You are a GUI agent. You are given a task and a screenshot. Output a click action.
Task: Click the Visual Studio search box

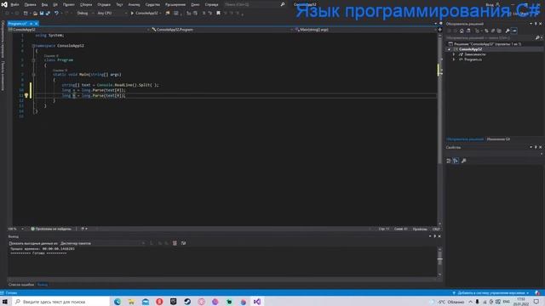pos(255,4)
